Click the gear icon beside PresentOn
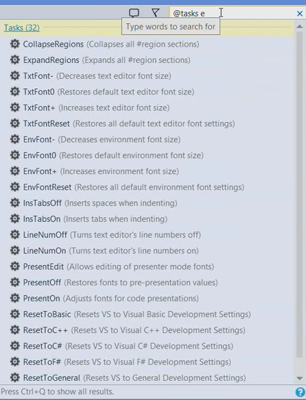 click(15, 298)
